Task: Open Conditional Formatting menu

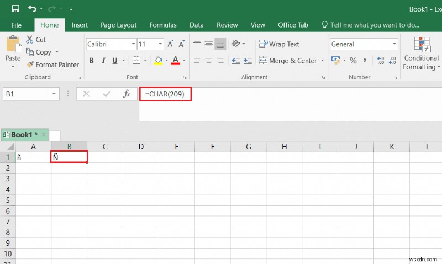Action: click(x=422, y=53)
